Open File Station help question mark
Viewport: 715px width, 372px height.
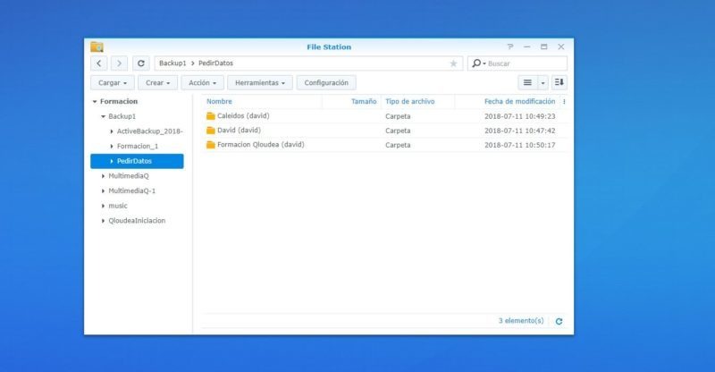[x=510, y=46]
